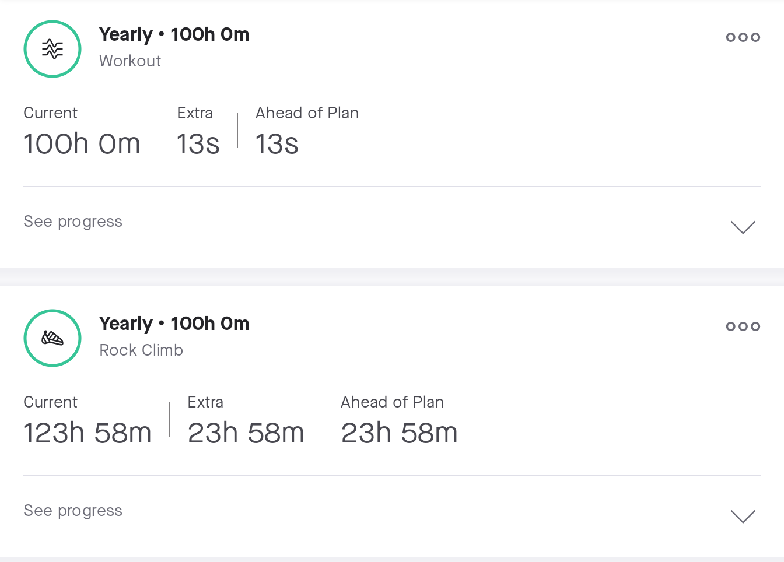
Task: Click the Workout goal waveform icon
Action: 52,49
